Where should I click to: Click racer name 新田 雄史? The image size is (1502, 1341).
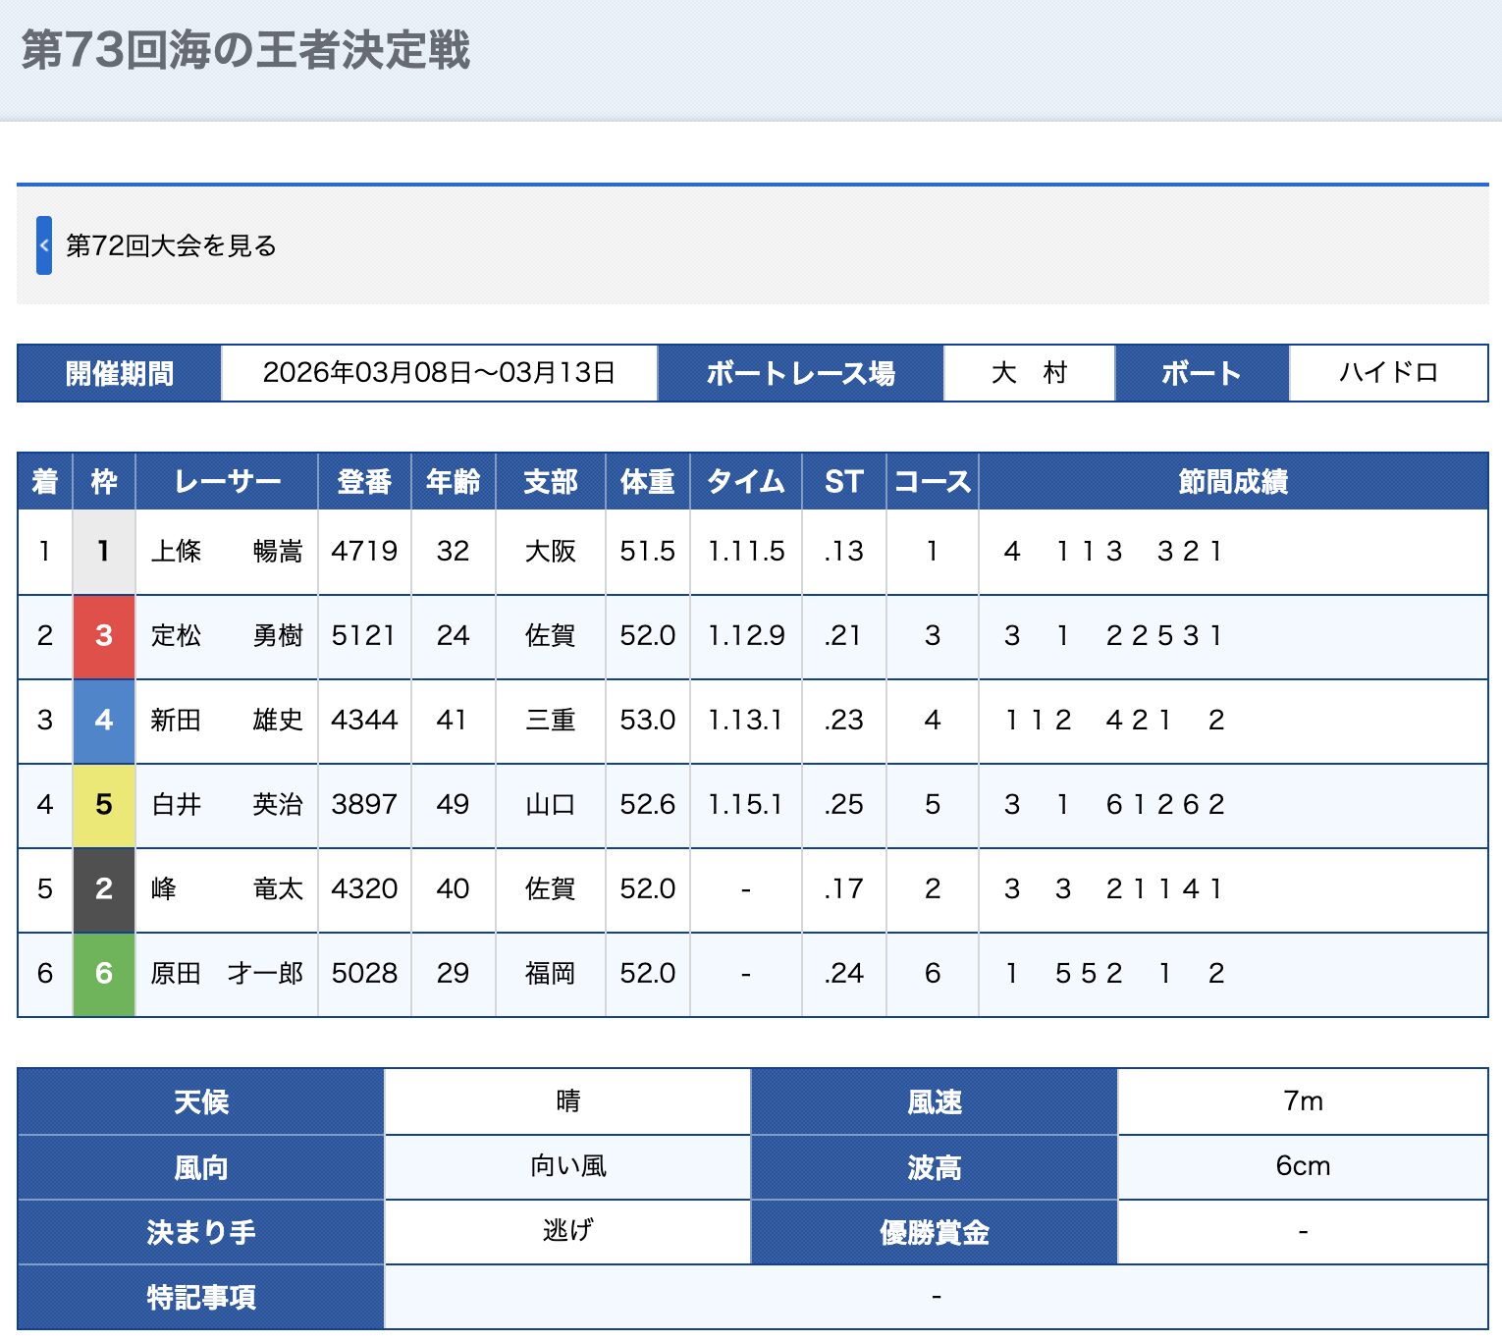coord(227,721)
